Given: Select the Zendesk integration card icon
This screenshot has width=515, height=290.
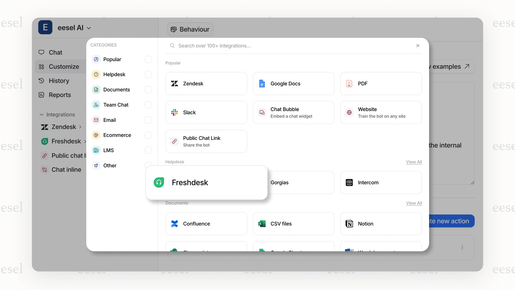Looking at the screenshot, I should pos(174,83).
